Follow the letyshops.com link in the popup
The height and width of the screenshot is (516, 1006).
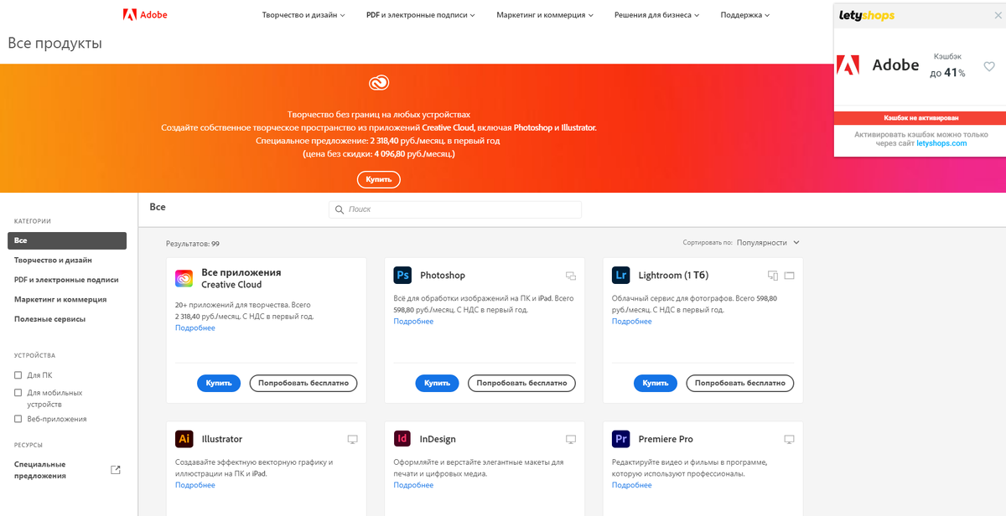pos(941,143)
